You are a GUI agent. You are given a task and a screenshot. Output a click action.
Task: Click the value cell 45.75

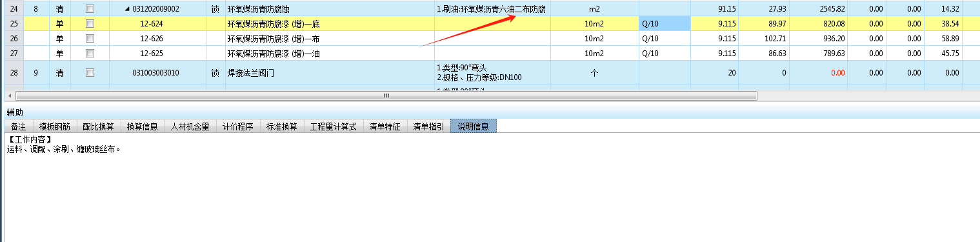[x=943, y=53]
